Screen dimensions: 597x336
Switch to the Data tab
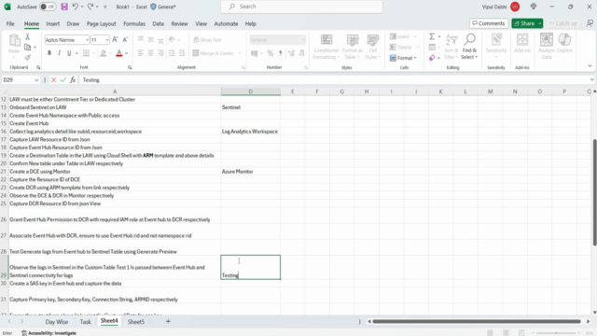click(x=158, y=23)
